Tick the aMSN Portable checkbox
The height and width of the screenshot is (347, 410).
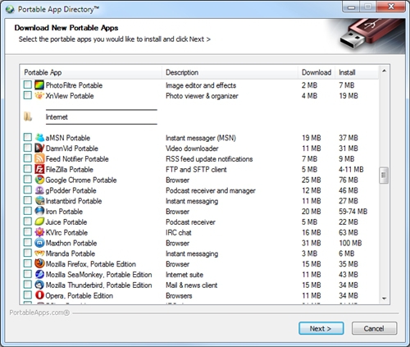28,137
